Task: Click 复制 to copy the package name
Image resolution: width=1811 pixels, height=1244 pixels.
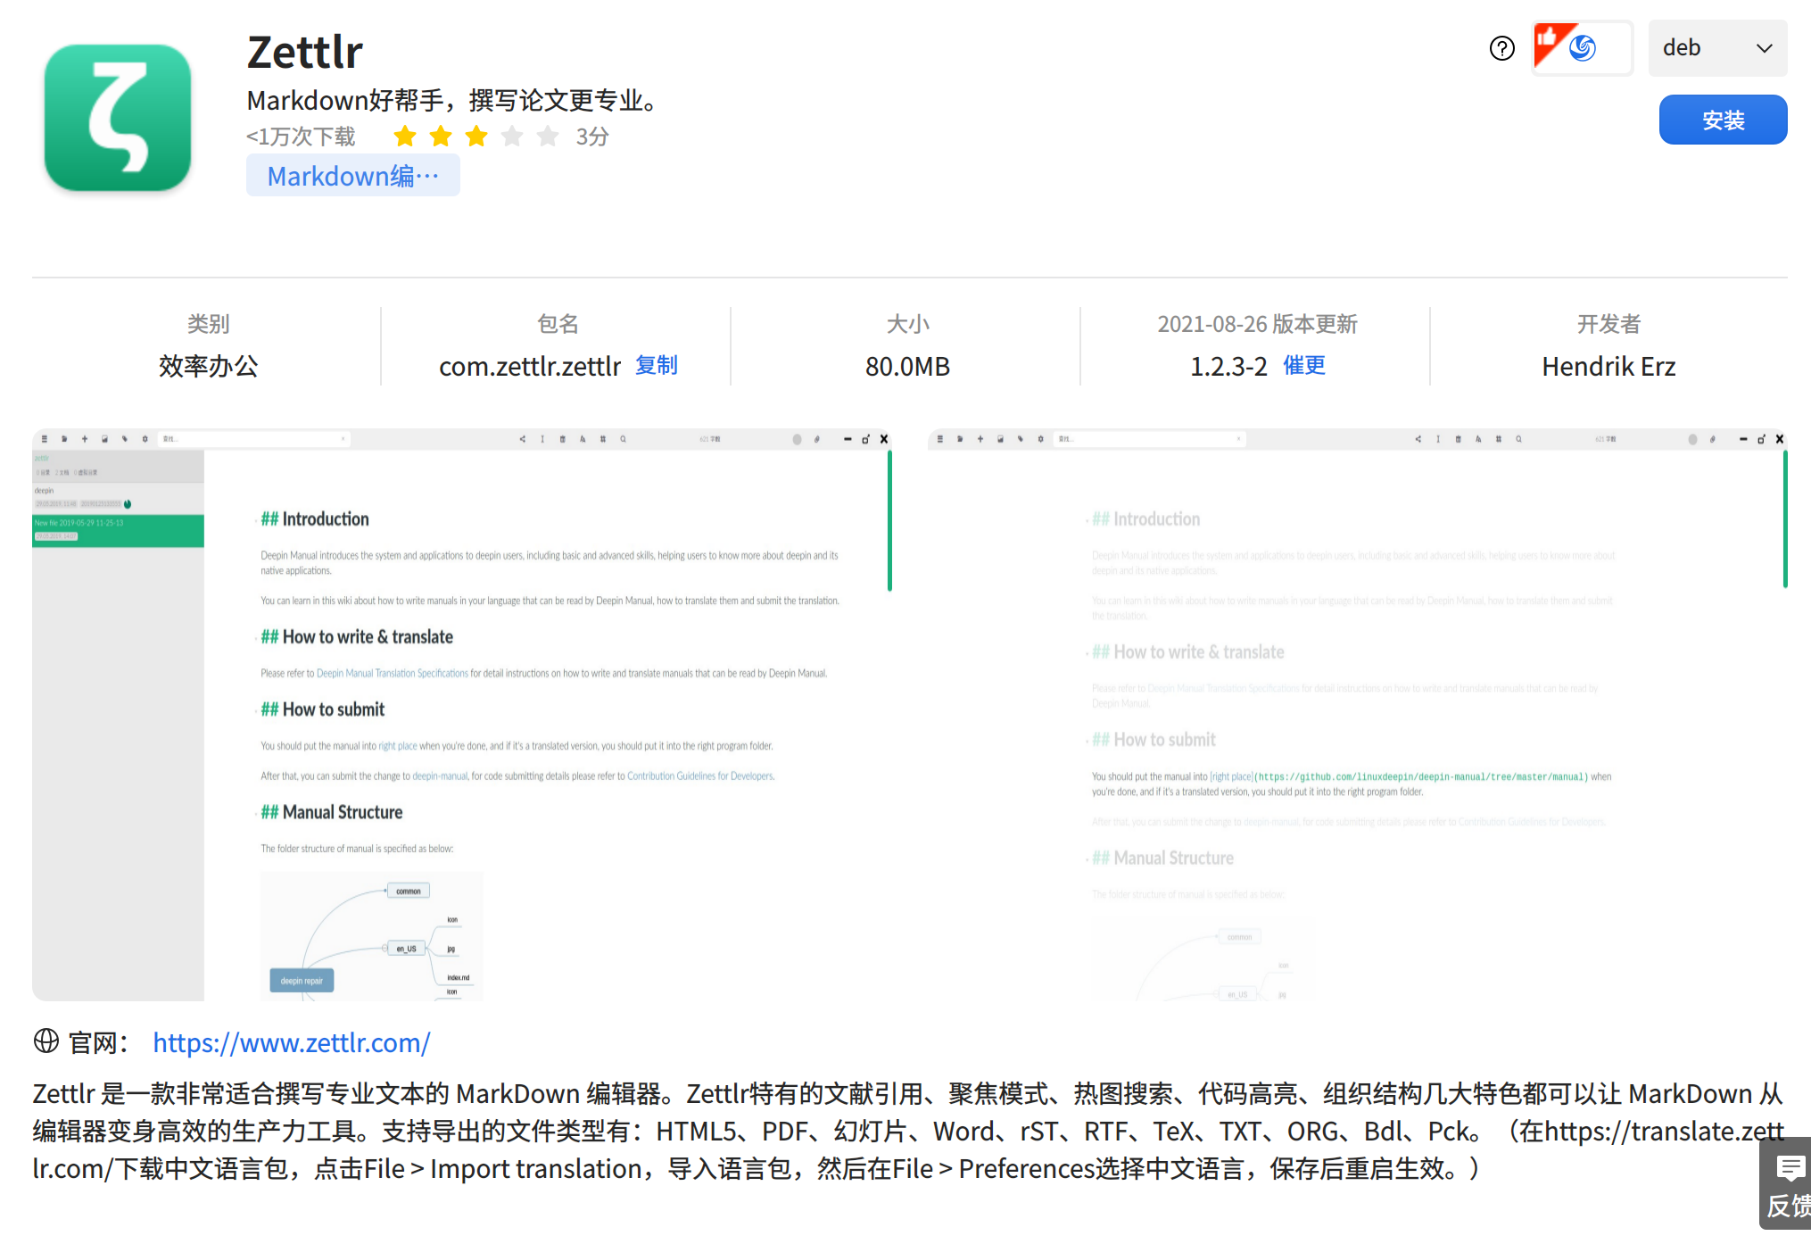Action: [657, 366]
